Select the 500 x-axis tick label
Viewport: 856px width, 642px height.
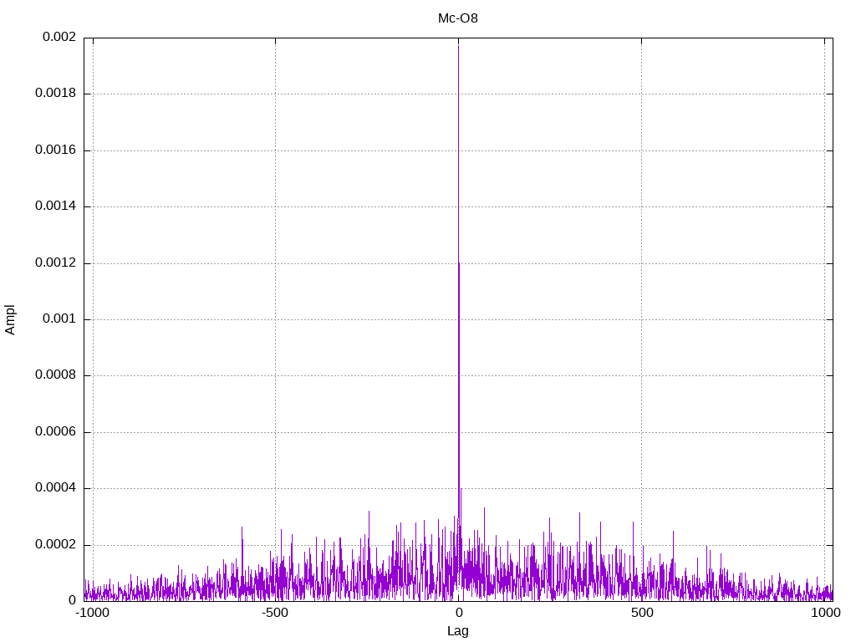pos(641,613)
